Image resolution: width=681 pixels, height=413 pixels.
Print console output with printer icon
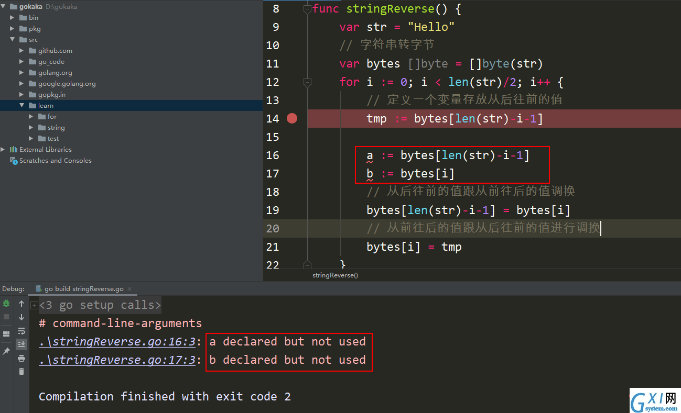pos(21,358)
